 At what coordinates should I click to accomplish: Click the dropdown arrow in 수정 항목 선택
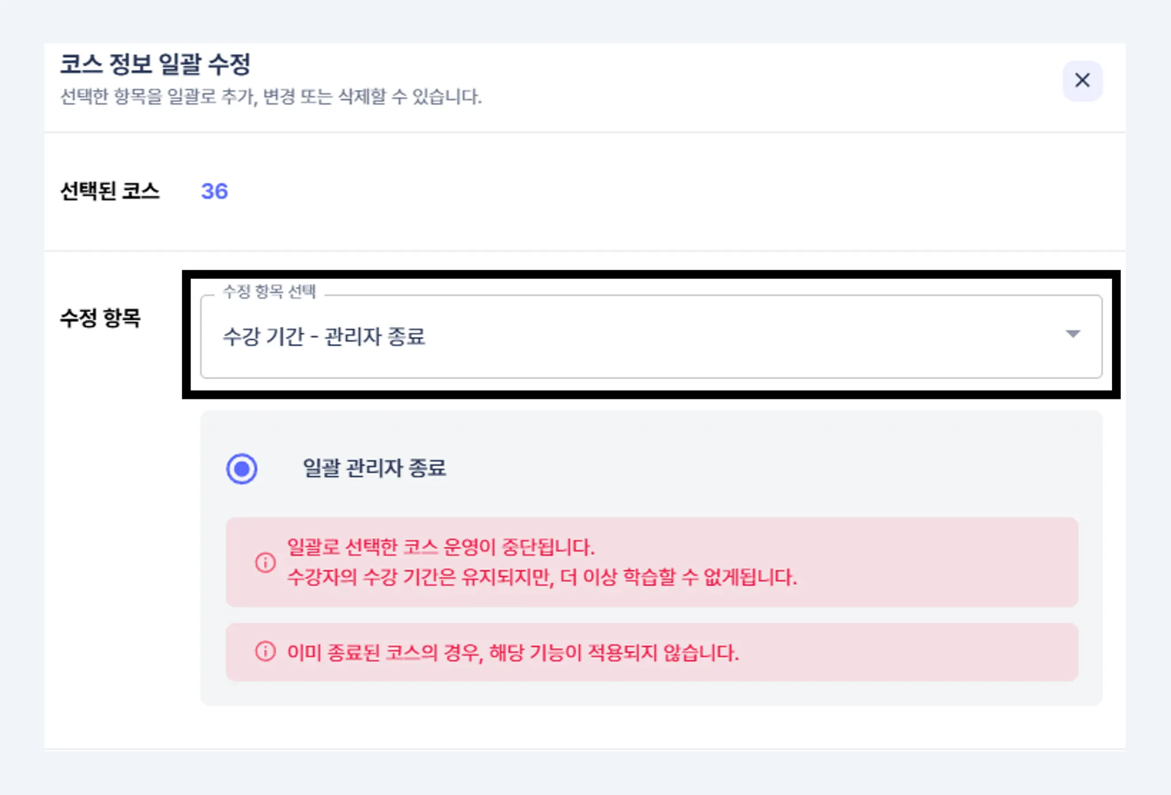tap(1073, 334)
